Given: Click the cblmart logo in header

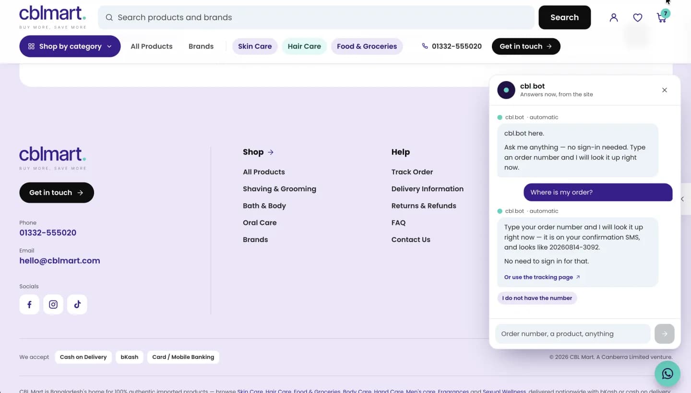Looking at the screenshot, I should point(53,17).
